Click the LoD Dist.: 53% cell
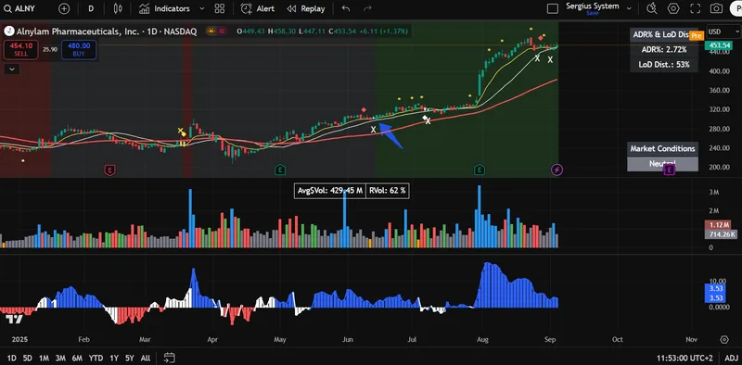This screenshot has width=742, height=365. (x=664, y=65)
